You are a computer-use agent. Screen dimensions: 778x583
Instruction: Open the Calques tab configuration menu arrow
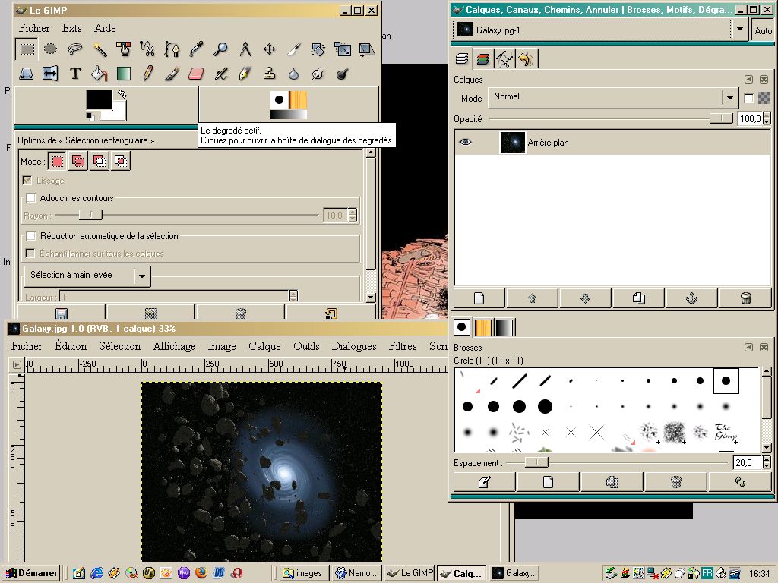tap(748, 79)
